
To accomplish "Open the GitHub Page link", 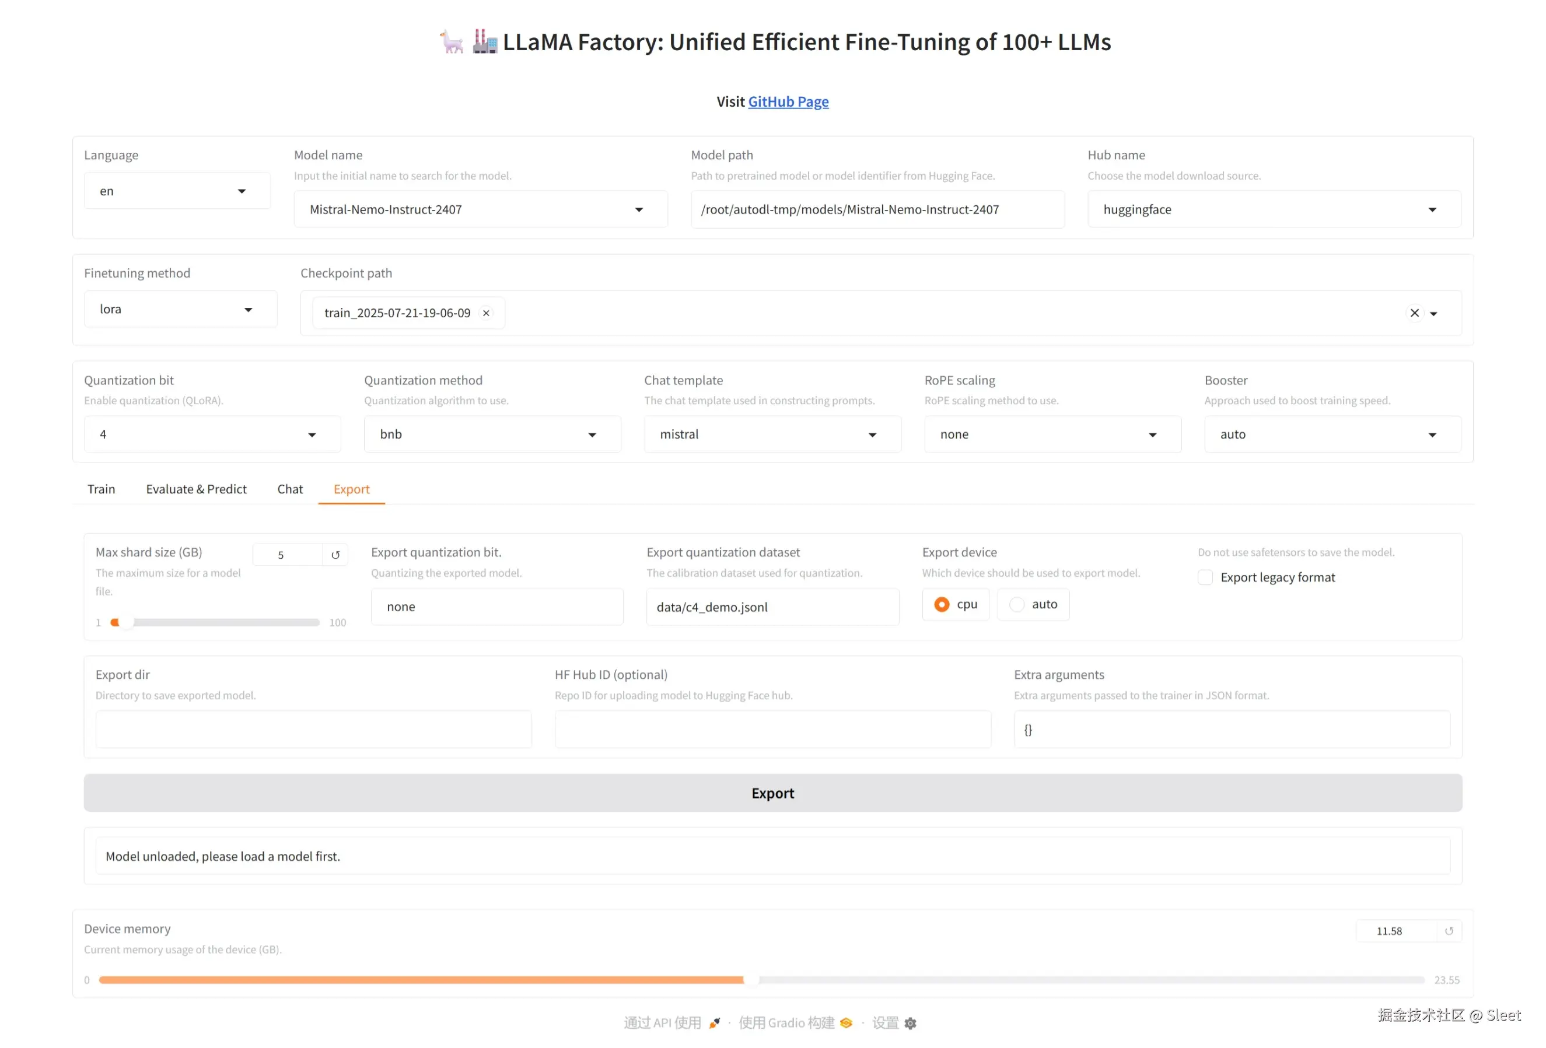I will [x=788, y=101].
